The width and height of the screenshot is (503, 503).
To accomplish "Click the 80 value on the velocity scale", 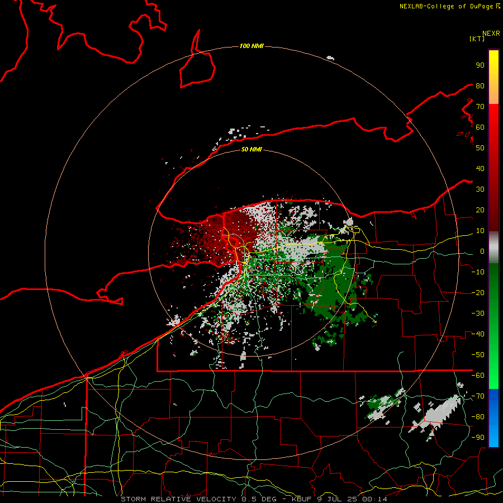I will click(480, 86).
